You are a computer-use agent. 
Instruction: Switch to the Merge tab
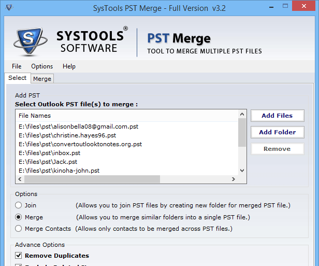42,79
